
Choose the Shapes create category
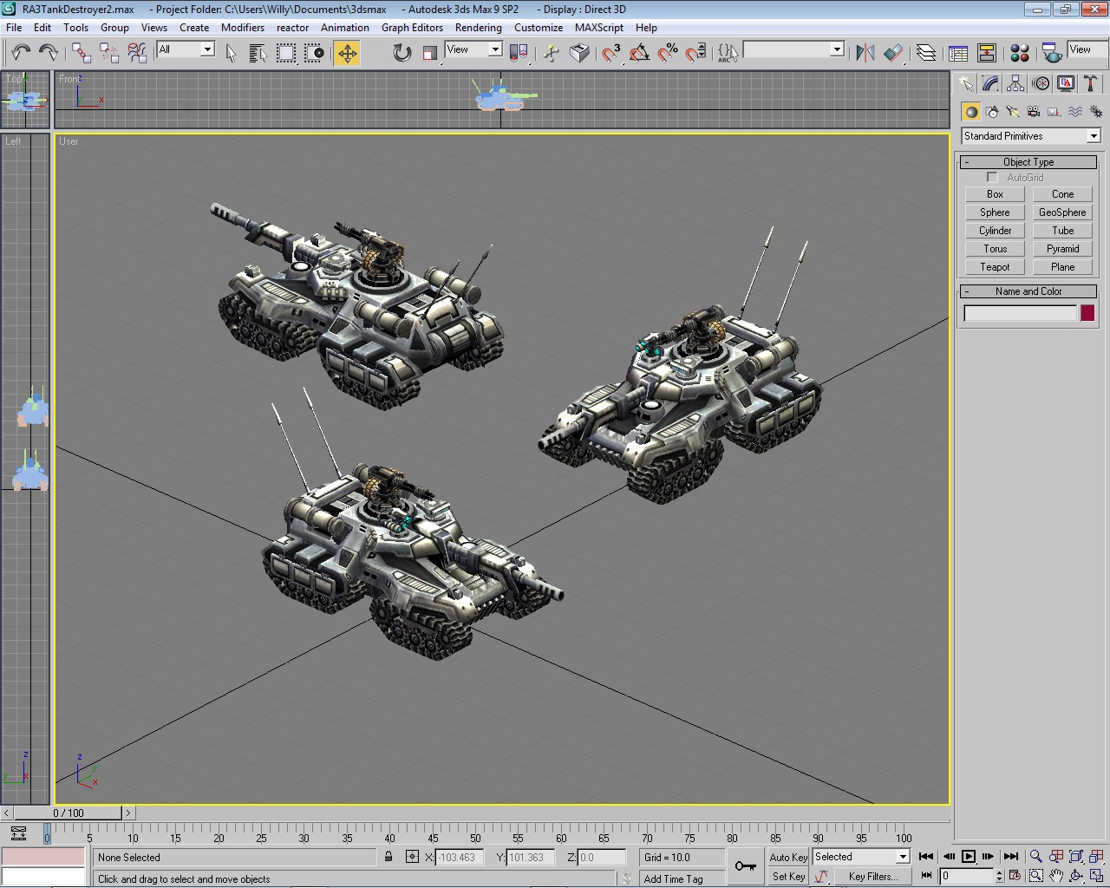pyautogui.click(x=992, y=112)
